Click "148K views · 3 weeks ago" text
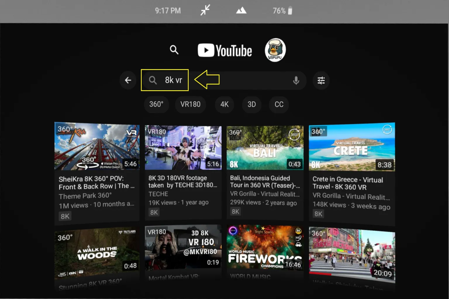Screen dimensions: 449x299 (x=351, y=206)
